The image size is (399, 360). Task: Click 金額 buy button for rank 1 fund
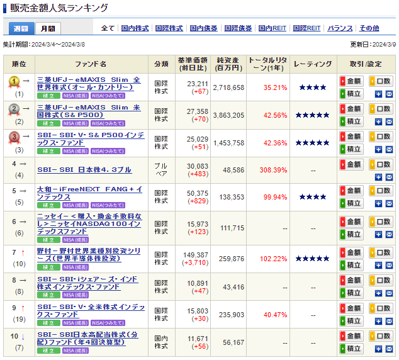pos(351,81)
